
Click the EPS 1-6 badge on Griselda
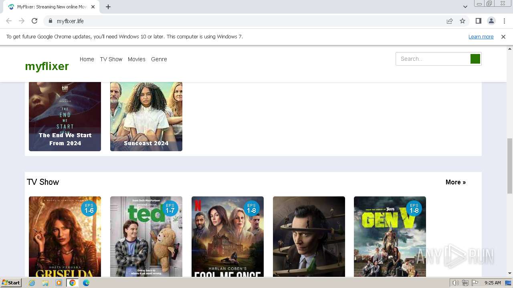click(89, 208)
